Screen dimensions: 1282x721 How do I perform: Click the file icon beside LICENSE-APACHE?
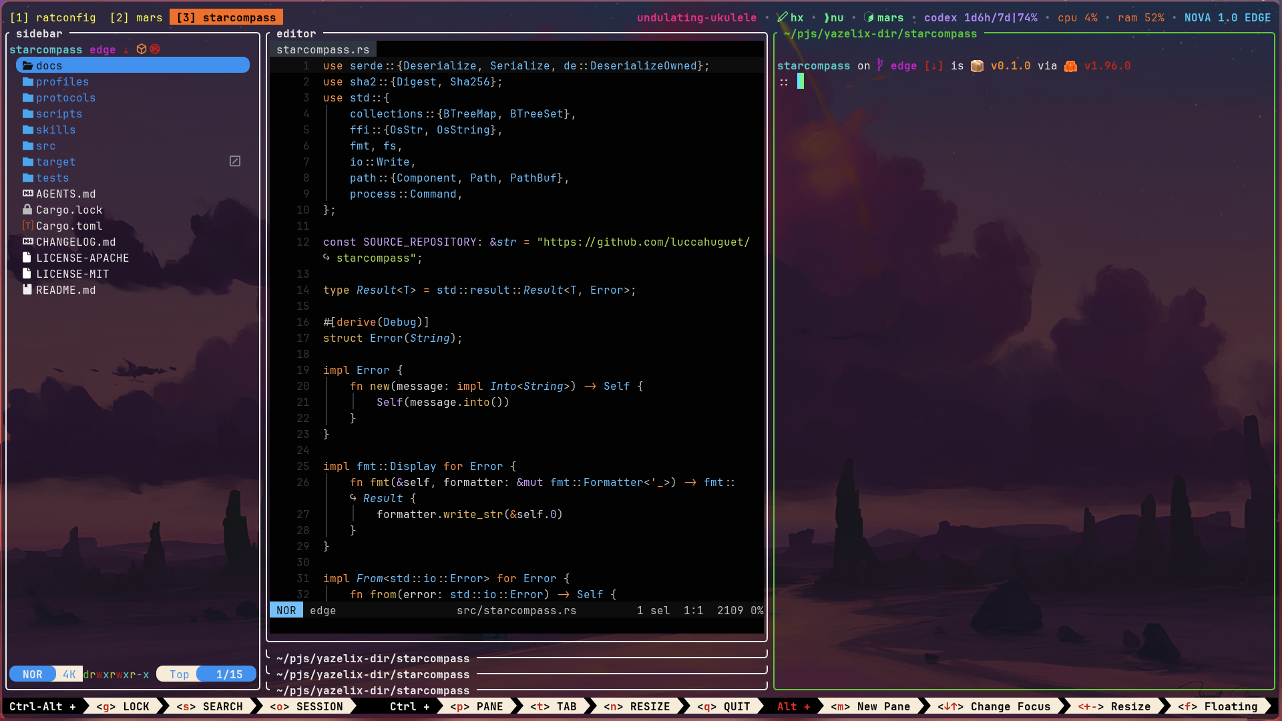(x=27, y=258)
